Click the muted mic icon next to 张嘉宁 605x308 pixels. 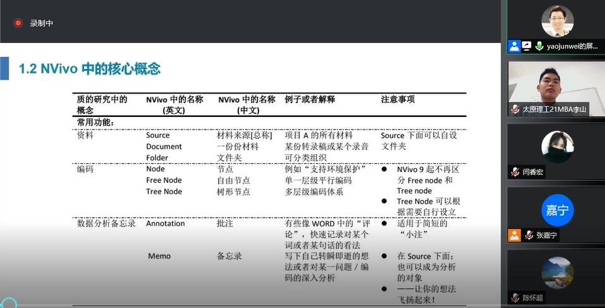tap(529, 235)
